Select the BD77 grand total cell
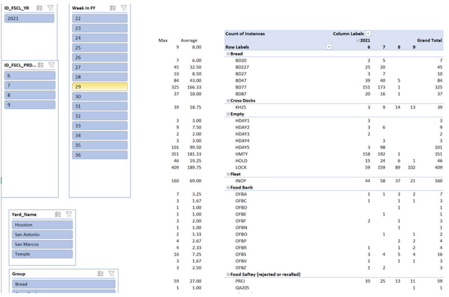Viewport: 449px width, 297px height. [437, 87]
